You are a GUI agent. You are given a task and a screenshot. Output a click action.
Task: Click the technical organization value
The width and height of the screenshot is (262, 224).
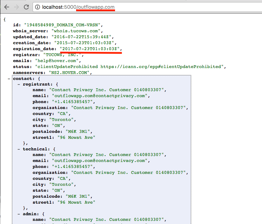point(128,172)
